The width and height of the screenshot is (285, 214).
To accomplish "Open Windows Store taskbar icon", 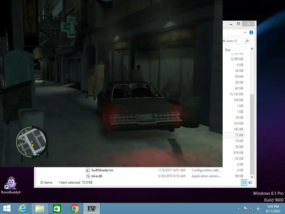I will pos(57,208).
